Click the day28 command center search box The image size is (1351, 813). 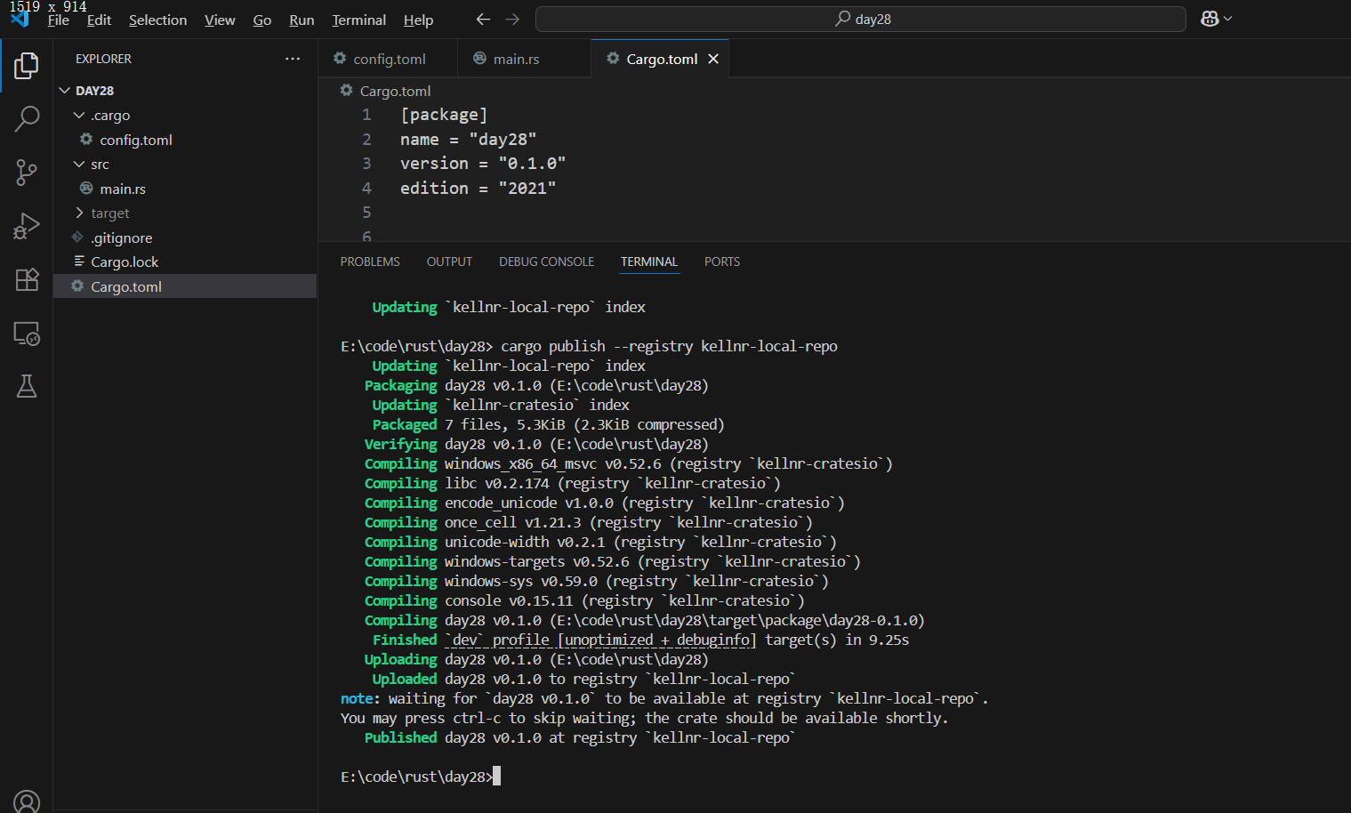click(860, 19)
